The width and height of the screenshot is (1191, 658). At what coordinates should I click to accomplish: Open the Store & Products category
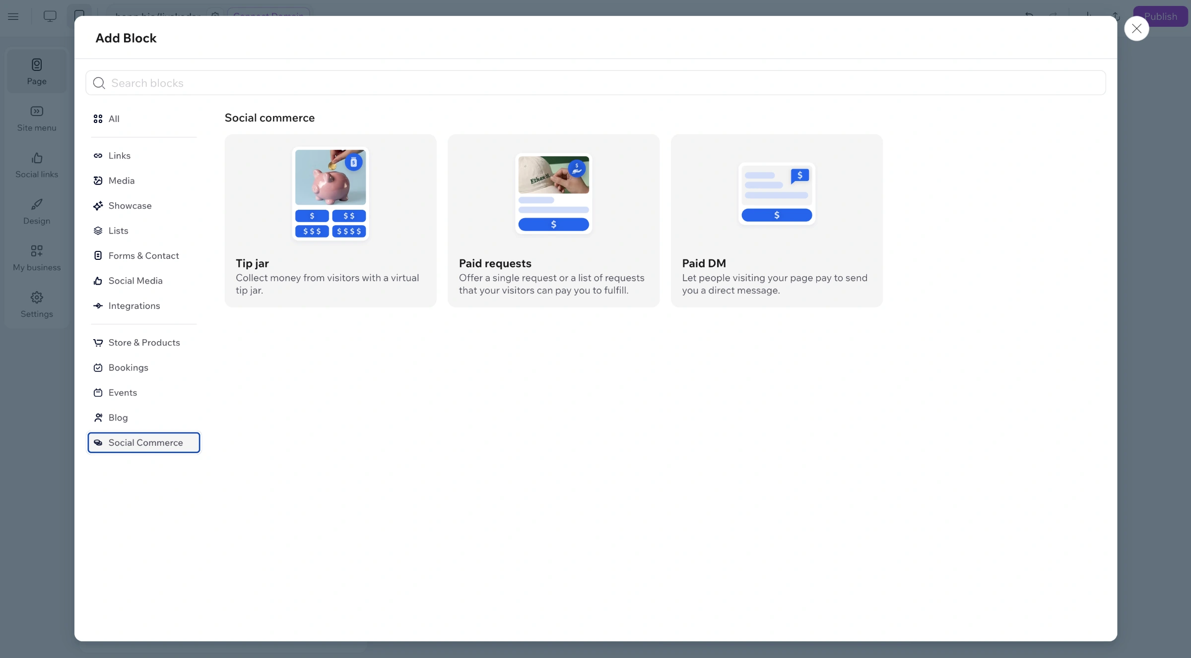tap(144, 343)
